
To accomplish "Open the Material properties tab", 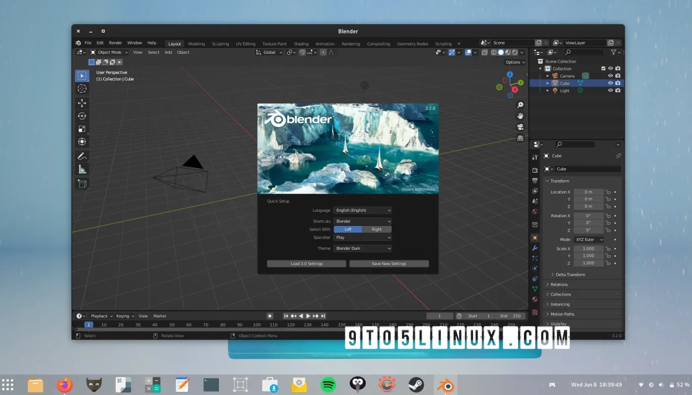I will click(x=535, y=299).
